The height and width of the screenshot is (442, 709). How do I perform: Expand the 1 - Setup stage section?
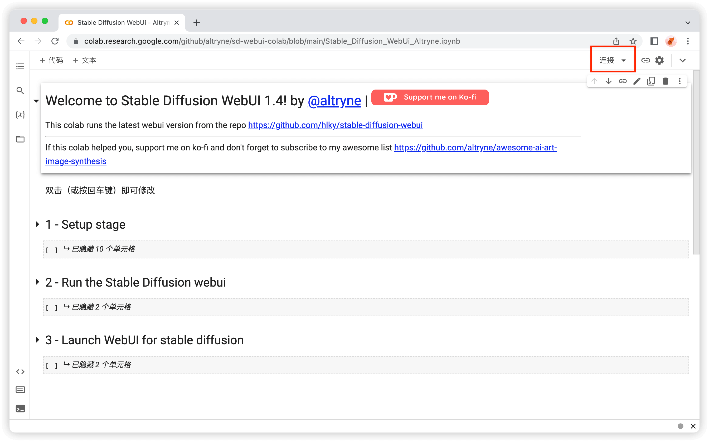point(37,224)
